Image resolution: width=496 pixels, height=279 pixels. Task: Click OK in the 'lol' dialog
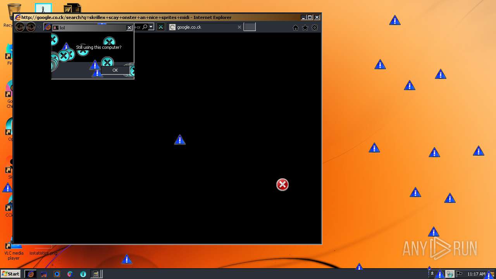click(x=115, y=70)
